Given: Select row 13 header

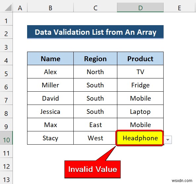Looking at the screenshot, I should click(x=6, y=178).
